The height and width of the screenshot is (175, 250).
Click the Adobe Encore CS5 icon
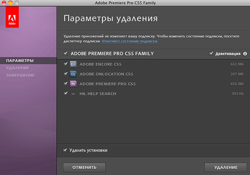[x=73, y=64]
